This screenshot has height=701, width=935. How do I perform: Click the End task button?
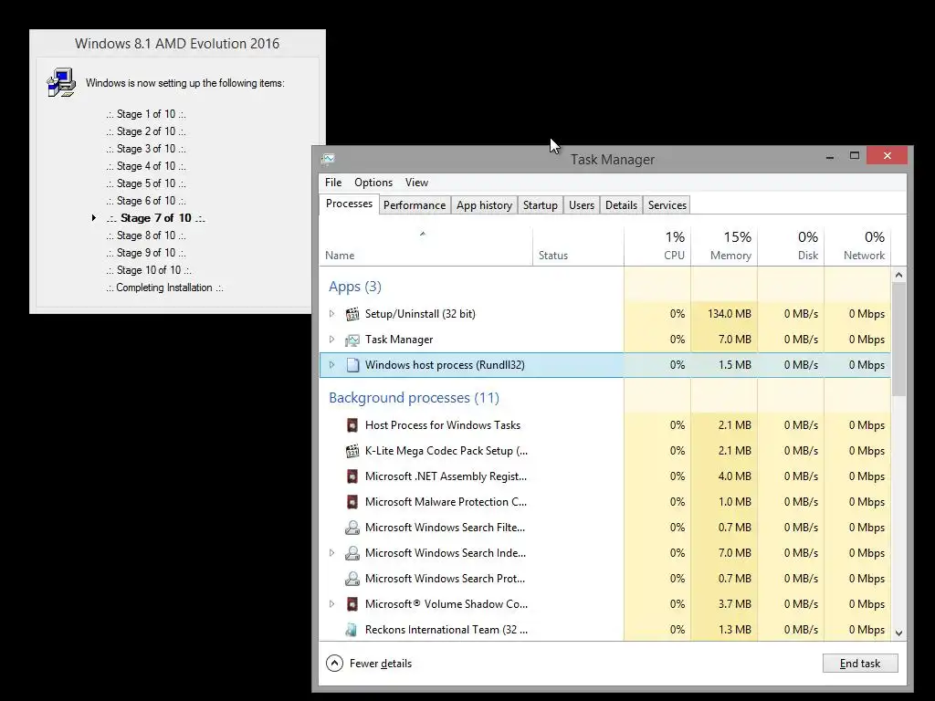point(860,664)
